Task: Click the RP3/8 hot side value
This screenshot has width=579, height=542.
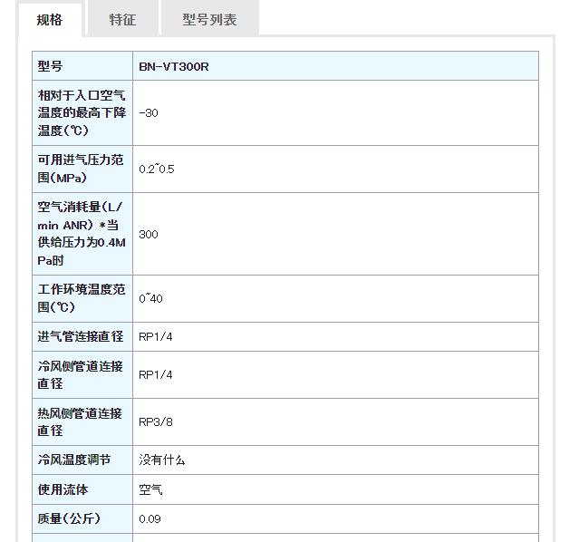Action: pyautogui.click(x=156, y=422)
